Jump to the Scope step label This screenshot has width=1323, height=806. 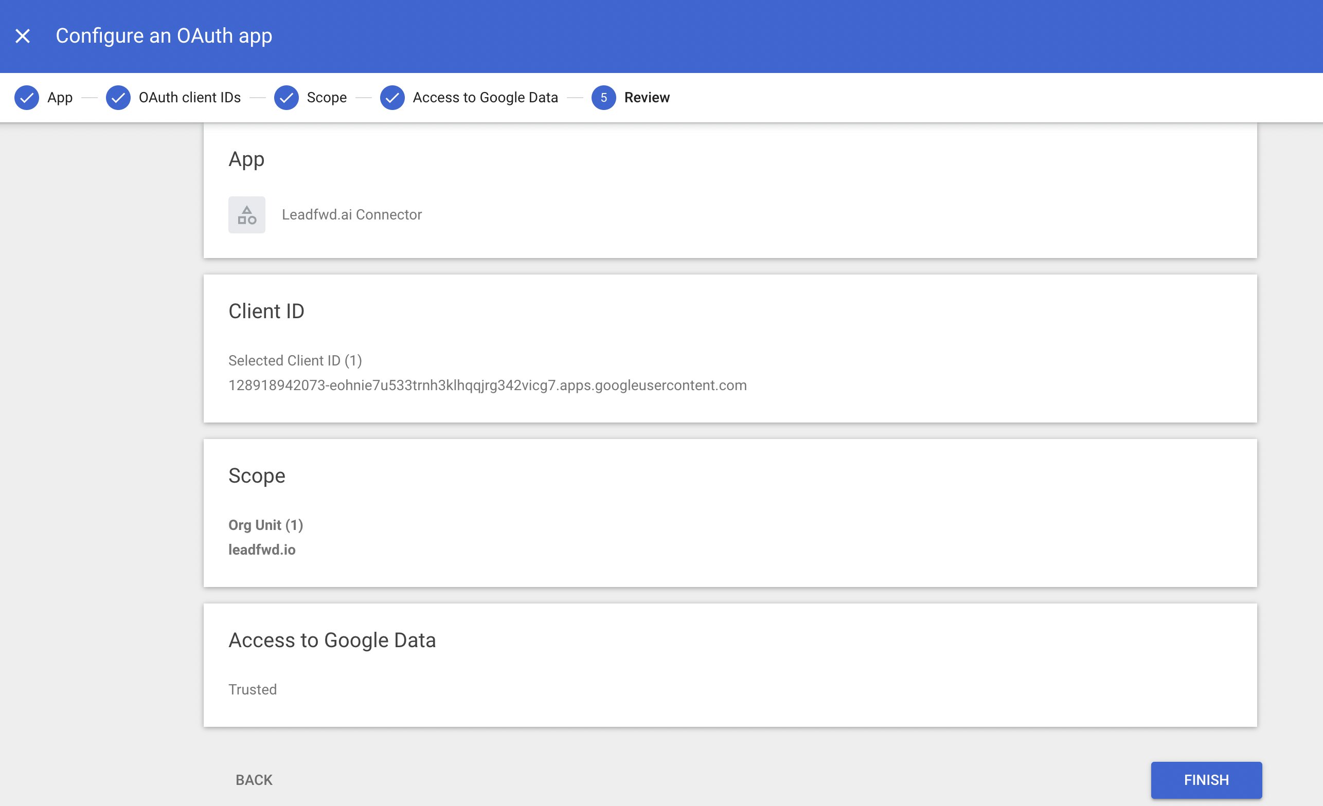coord(327,98)
